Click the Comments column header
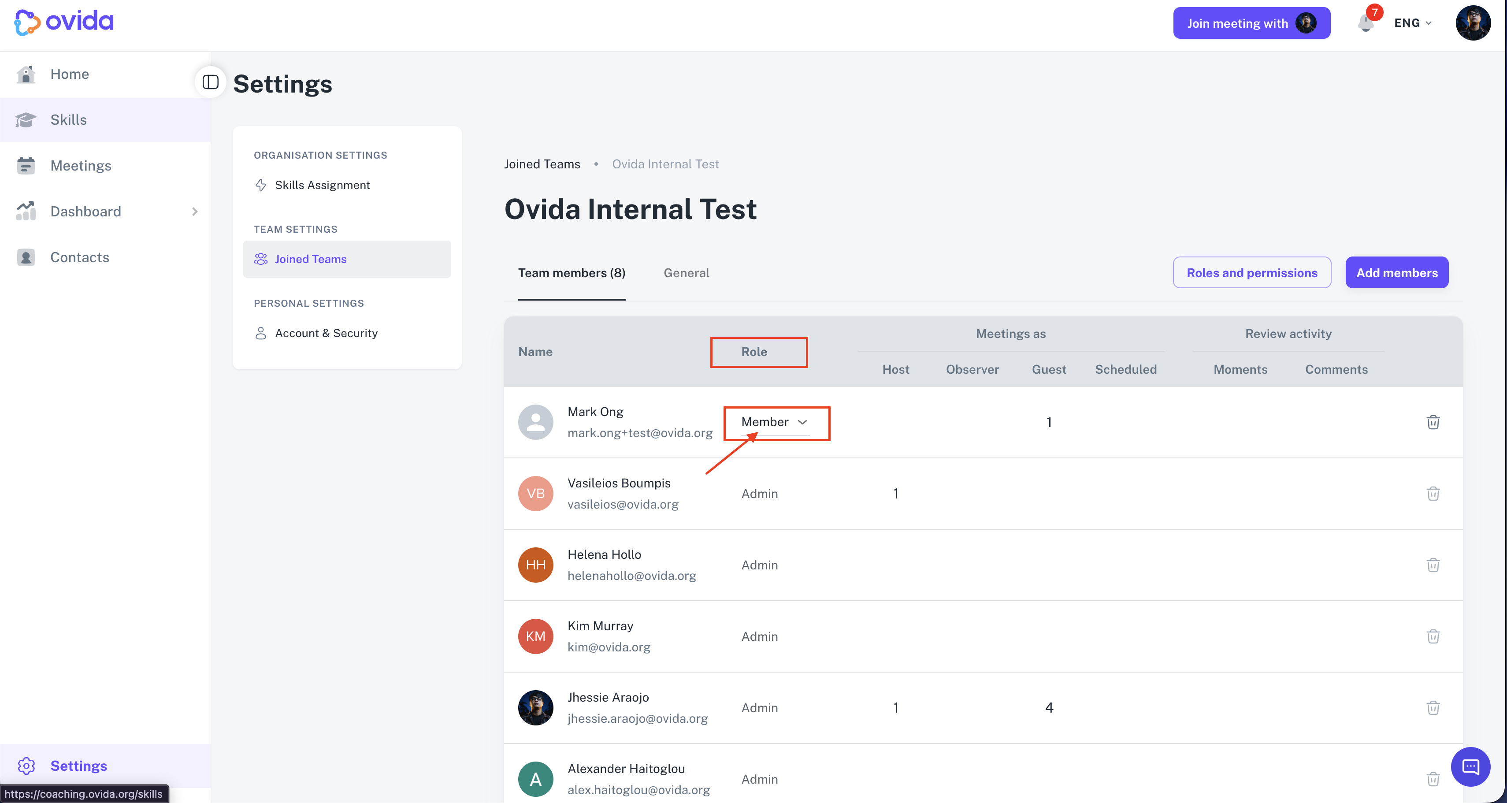 pyautogui.click(x=1336, y=369)
